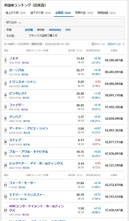The image size is (129, 221).
Task: Open アーチャー・アビエーション details
Action: pos(29,128)
